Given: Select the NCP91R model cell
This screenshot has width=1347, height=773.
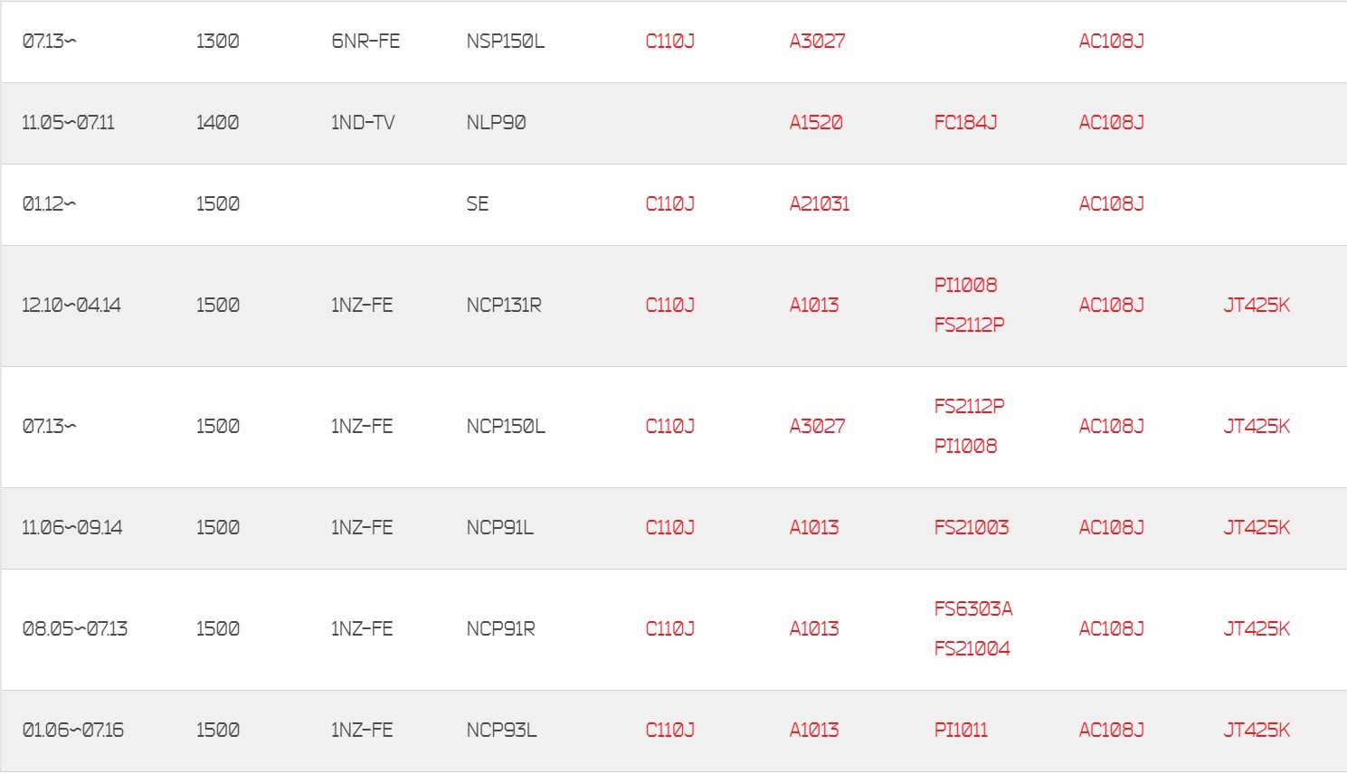Looking at the screenshot, I should click(x=500, y=628).
